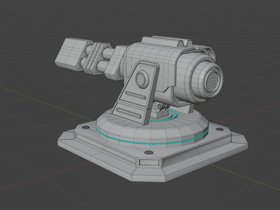Click the trapezoid side bracket of the turret

coord(135,93)
